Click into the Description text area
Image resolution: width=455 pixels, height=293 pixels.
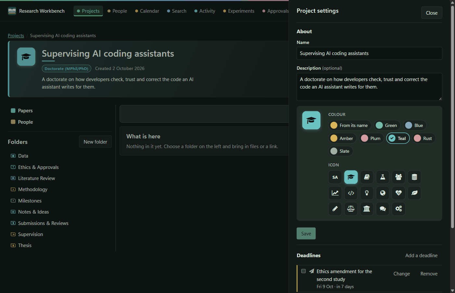point(369,87)
